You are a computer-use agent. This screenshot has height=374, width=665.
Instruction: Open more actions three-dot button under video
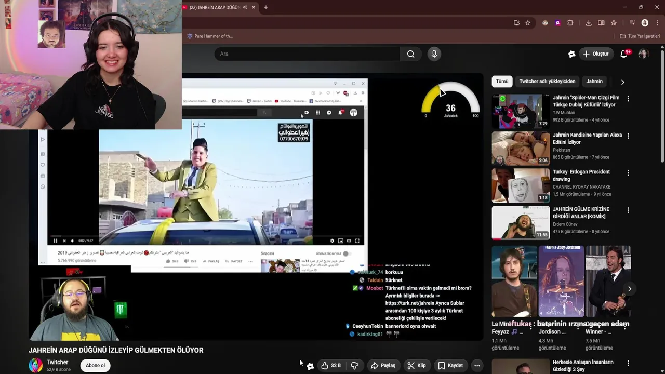(477, 365)
